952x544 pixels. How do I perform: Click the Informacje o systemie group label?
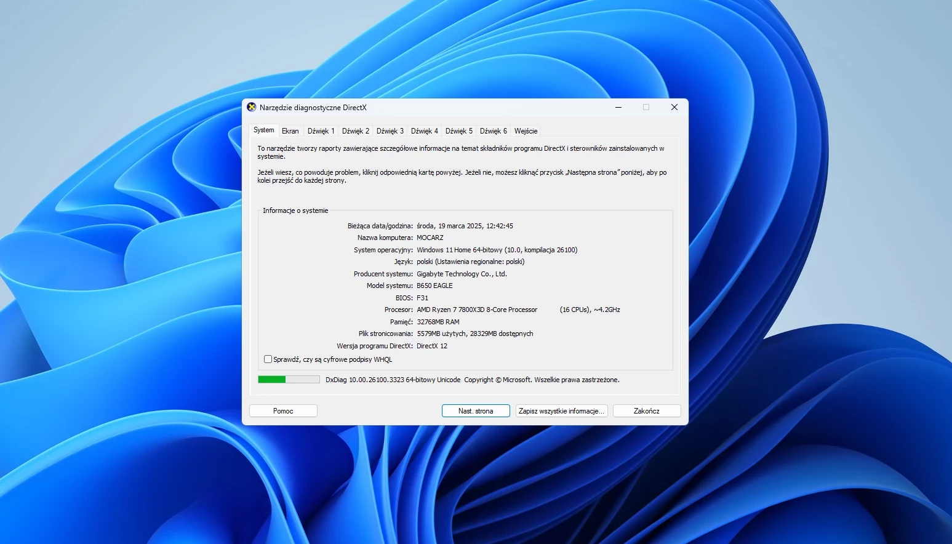pyautogui.click(x=295, y=210)
